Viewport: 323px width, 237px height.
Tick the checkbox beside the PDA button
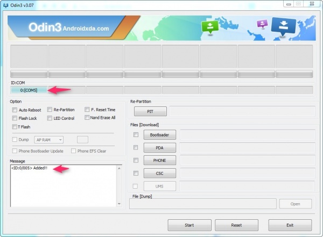136,147
